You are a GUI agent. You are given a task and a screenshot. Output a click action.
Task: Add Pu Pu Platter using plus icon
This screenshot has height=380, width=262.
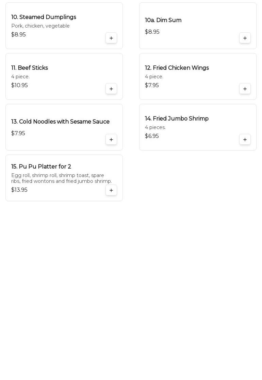(111, 190)
